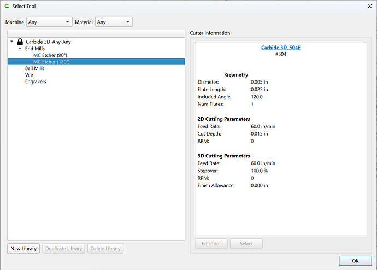Click the 2D Cutting Parameters heading
Screen dimensions: 377x270
coord(223,119)
